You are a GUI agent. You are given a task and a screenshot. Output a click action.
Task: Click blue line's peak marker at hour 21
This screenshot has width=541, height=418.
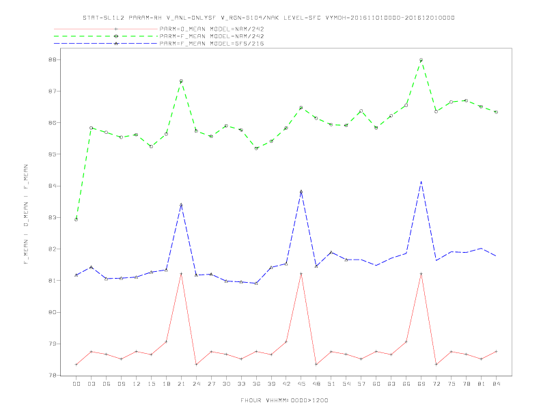pyautogui.click(x=181, y=204)
